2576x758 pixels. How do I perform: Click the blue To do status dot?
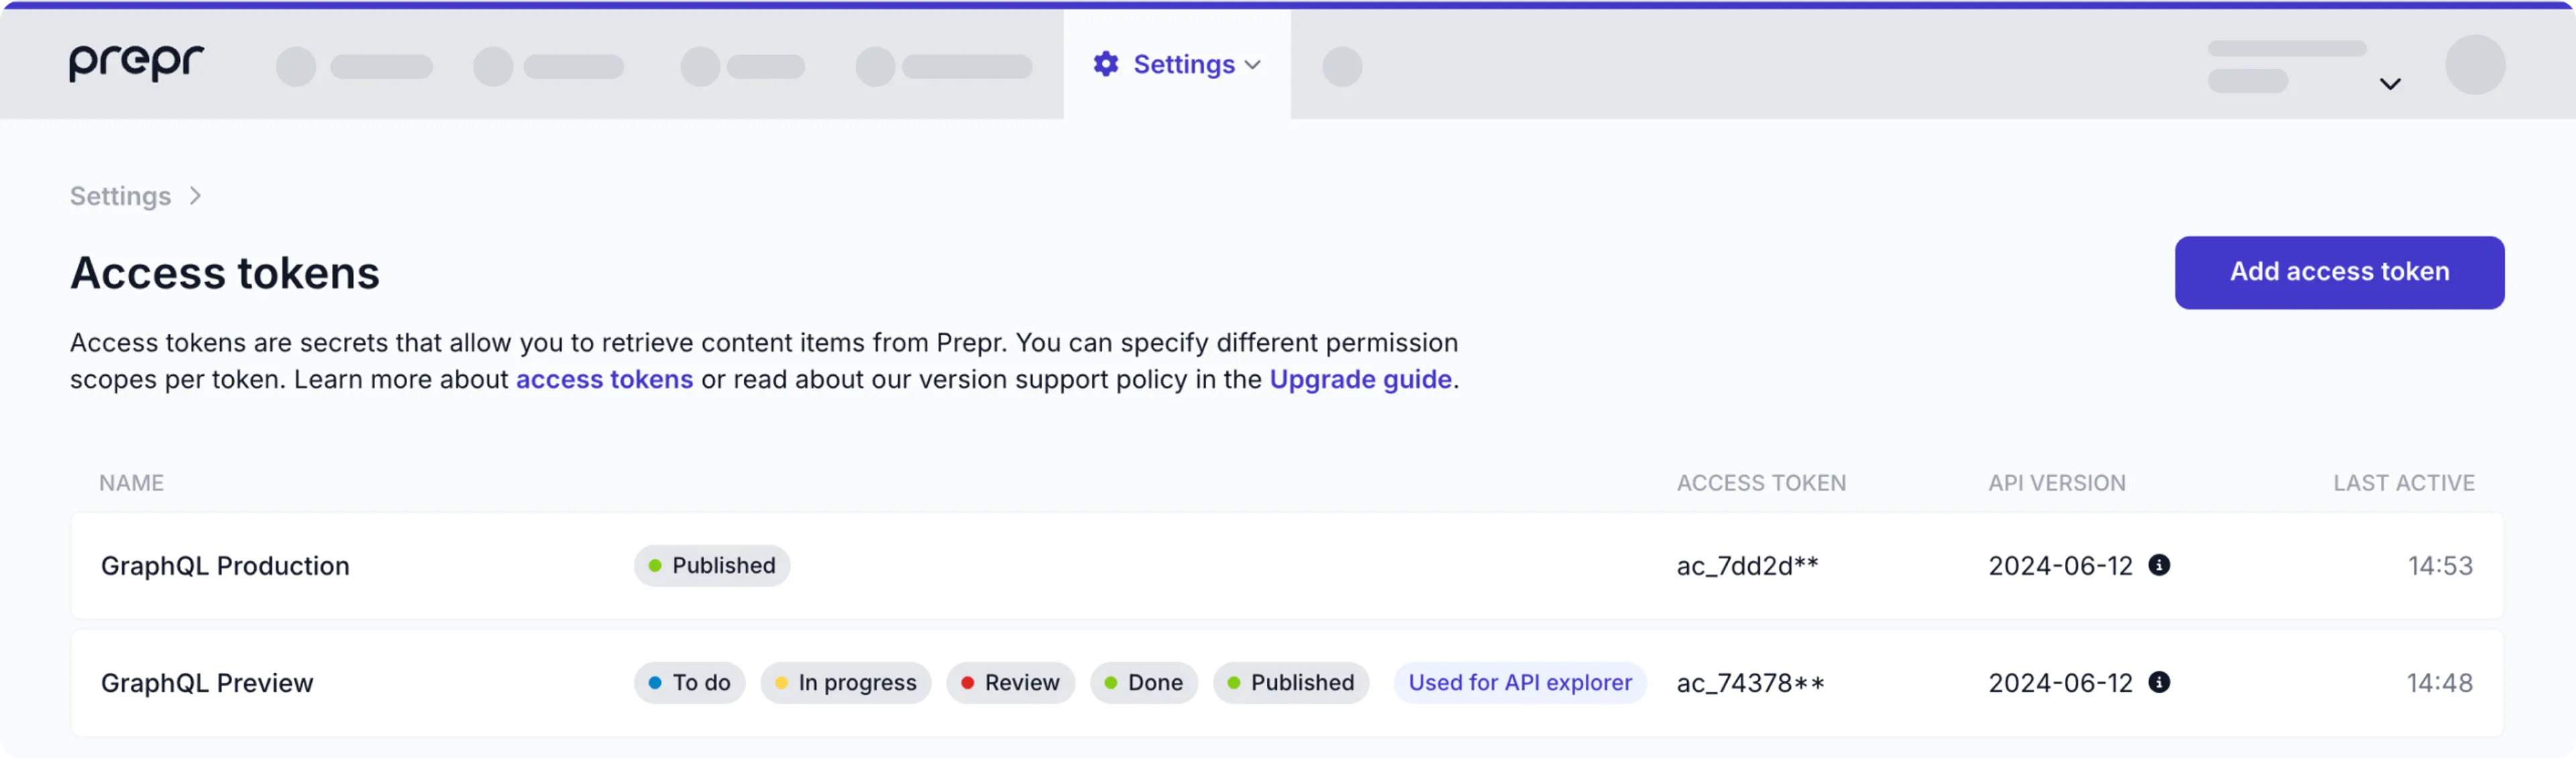tap(655, 683)
